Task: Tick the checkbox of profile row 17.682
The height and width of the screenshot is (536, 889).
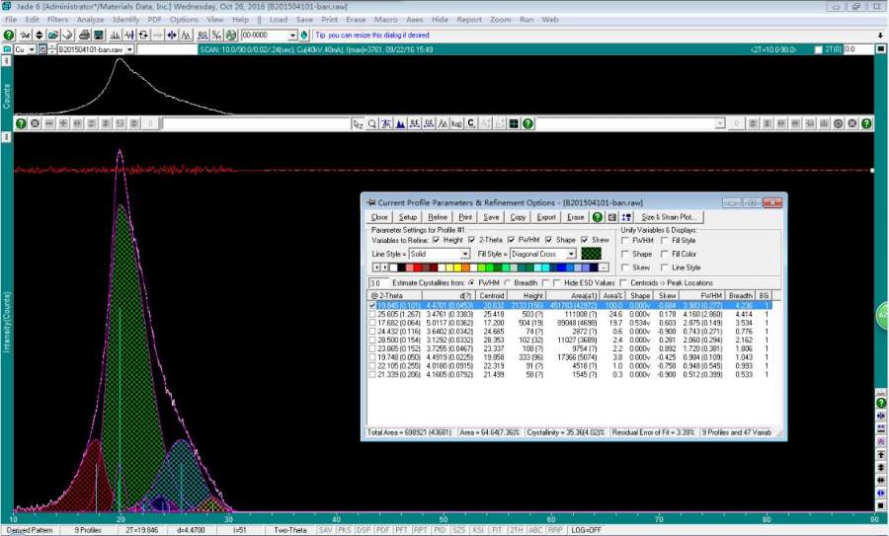Action: click(x=372, y=323)
